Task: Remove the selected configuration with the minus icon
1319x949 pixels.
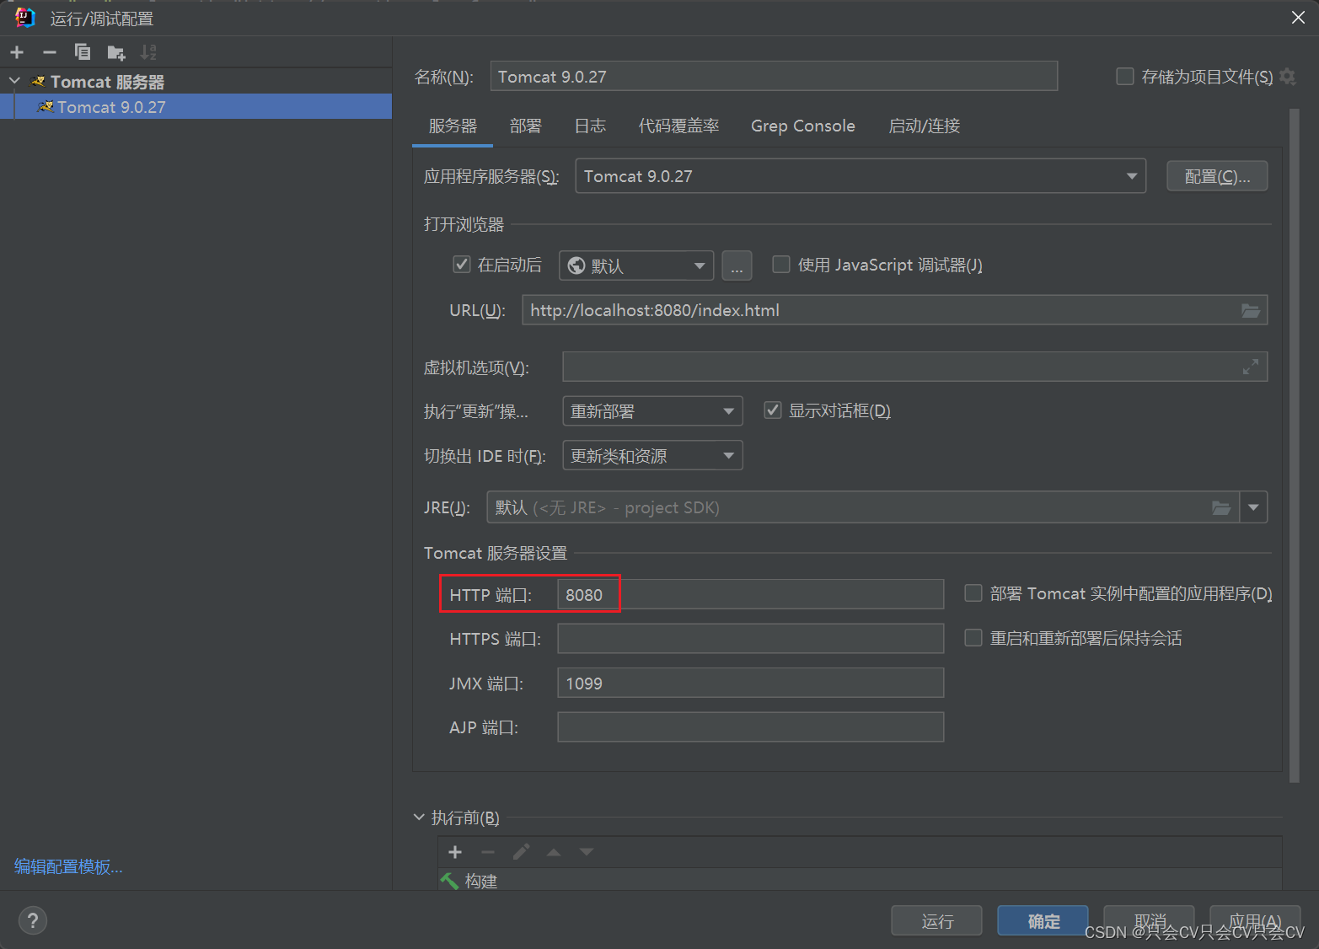Action: [50, 52]
